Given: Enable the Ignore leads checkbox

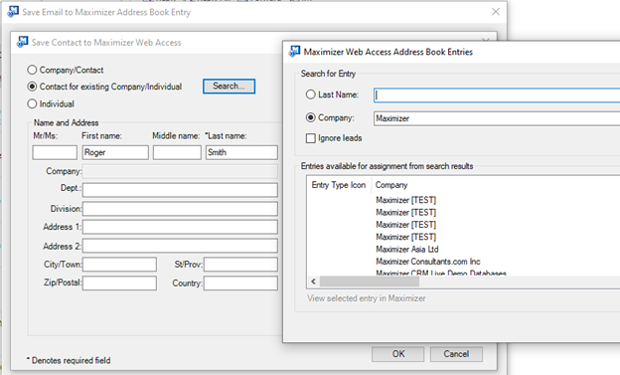Looking at the screenshot, I should pyautogui.click(x=311, y=138).
